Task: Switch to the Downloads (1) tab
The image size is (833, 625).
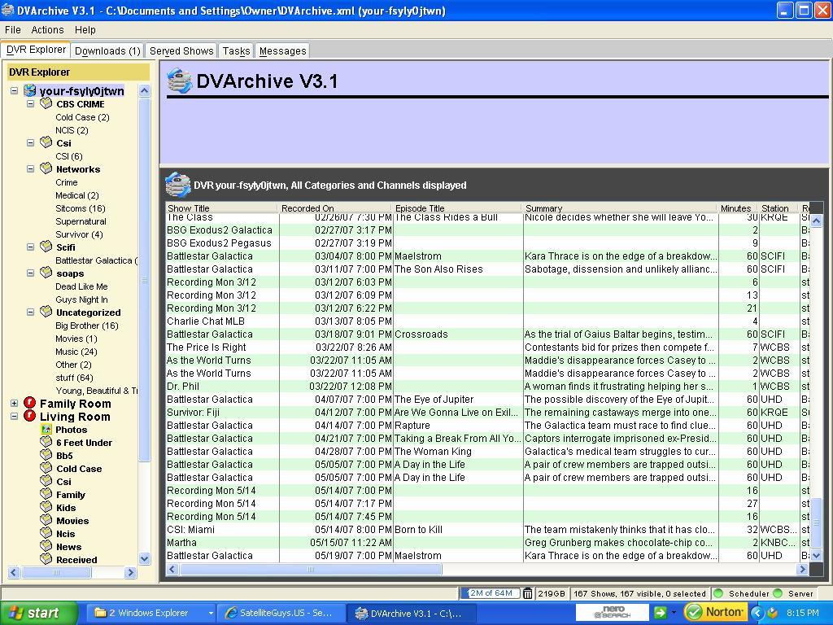Action: click(107, 50)
